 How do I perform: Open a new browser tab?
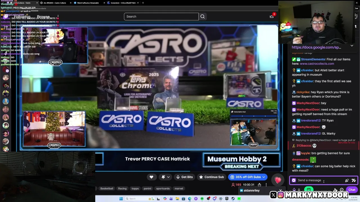(x=143, y=3)
